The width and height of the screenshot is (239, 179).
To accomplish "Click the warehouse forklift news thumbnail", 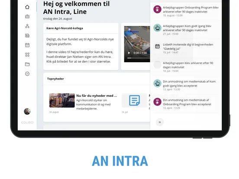I will point(62,100).
